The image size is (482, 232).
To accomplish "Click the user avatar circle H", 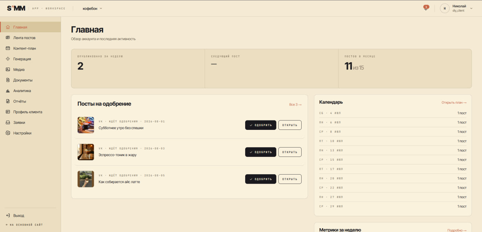I will (445, 8).
